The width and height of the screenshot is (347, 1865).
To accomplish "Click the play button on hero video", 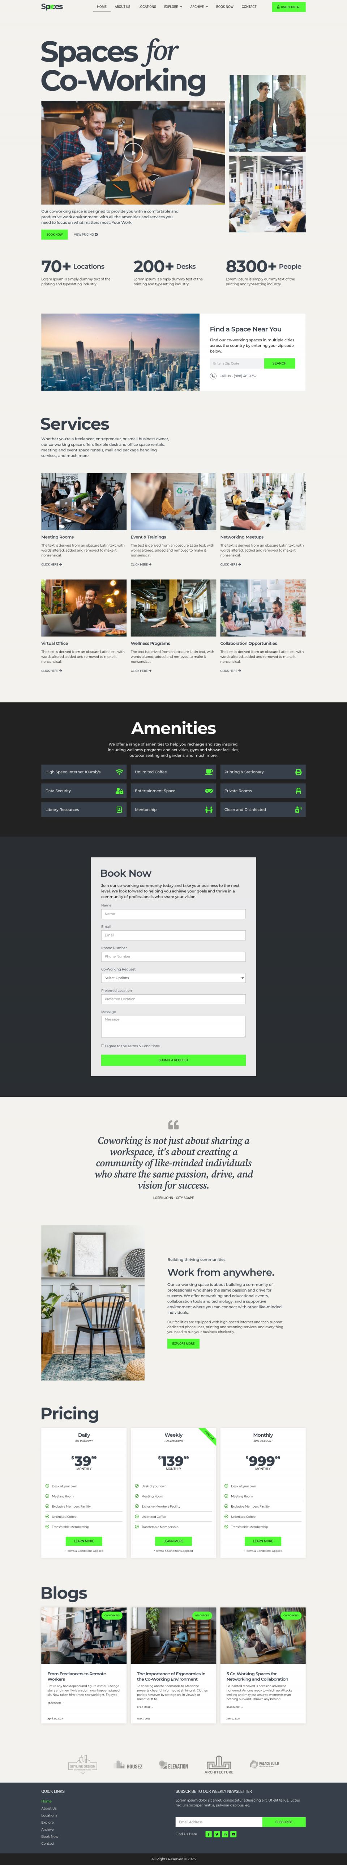I will (132, 152).
